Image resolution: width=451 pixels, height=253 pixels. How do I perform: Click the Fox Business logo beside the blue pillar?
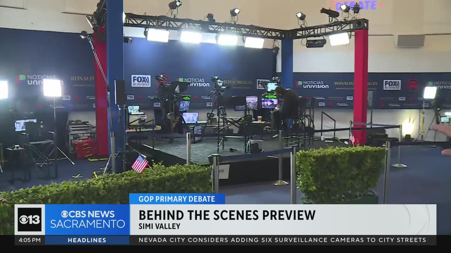tap(141, 80)
